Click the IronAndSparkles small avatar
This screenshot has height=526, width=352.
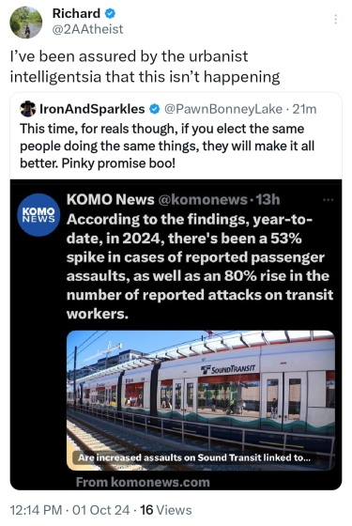pos(28,109)
